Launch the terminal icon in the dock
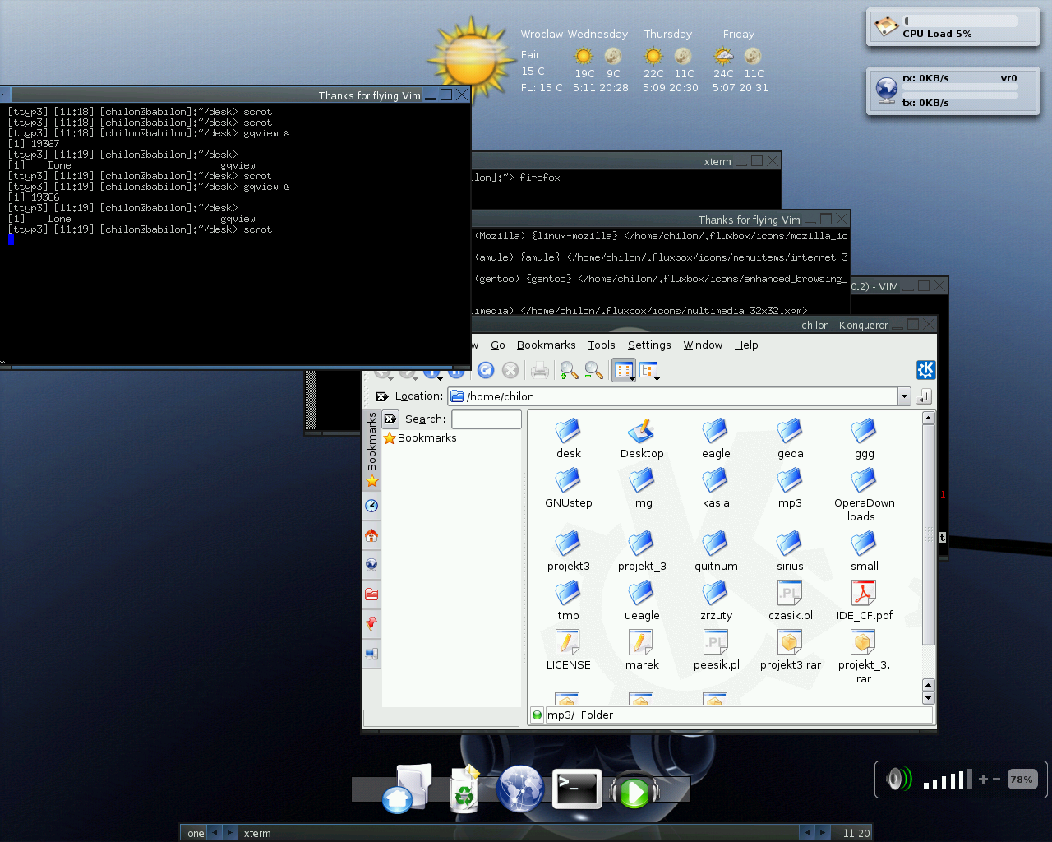This screenshot has width=1052, height=842. click(x=576, y=789)
